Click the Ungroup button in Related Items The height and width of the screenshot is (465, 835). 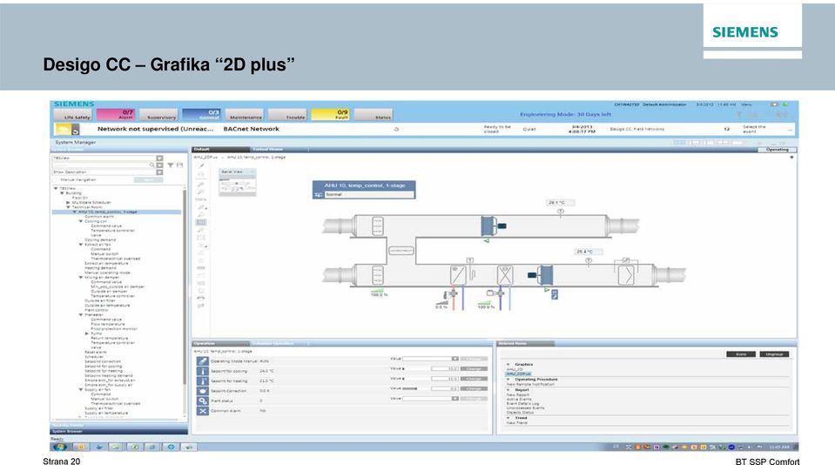(x=774, y=354)
